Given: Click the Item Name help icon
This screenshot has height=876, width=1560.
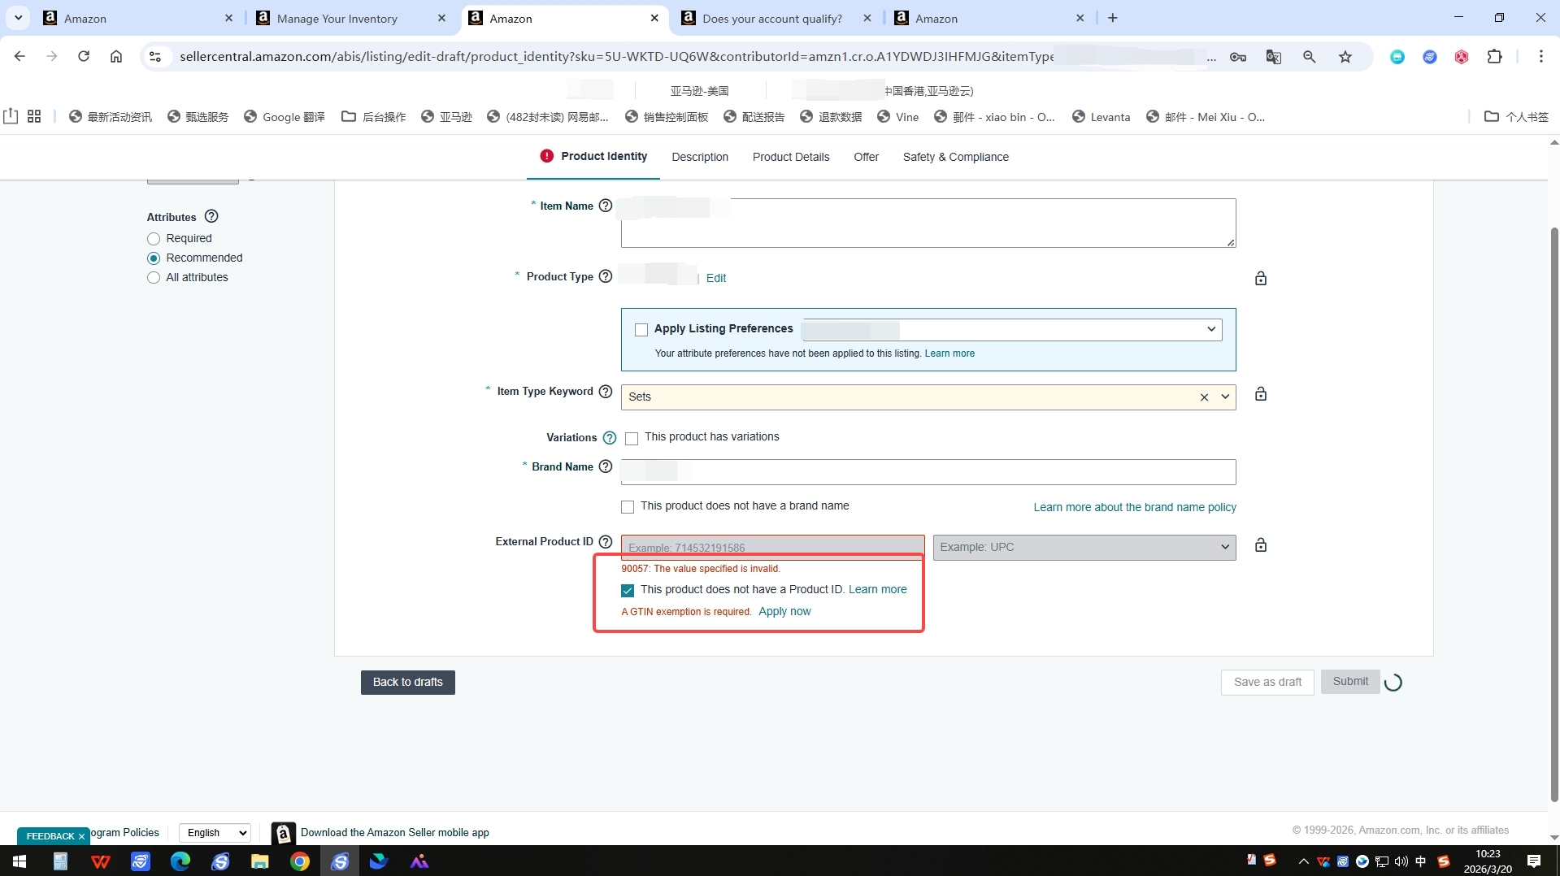Looking at the screenshot, I should [605, 206].
